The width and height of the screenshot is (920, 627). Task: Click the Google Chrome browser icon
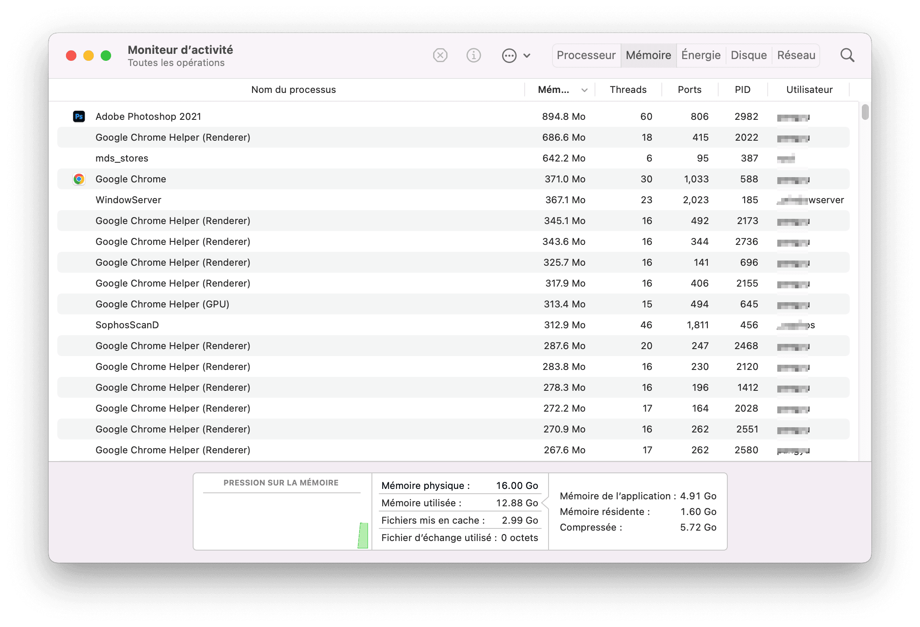point(79,178)
